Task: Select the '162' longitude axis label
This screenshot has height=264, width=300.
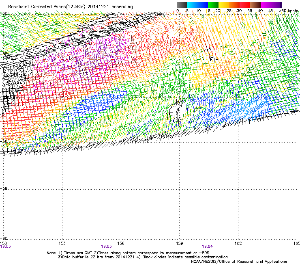Action: [x=238, y=243]
